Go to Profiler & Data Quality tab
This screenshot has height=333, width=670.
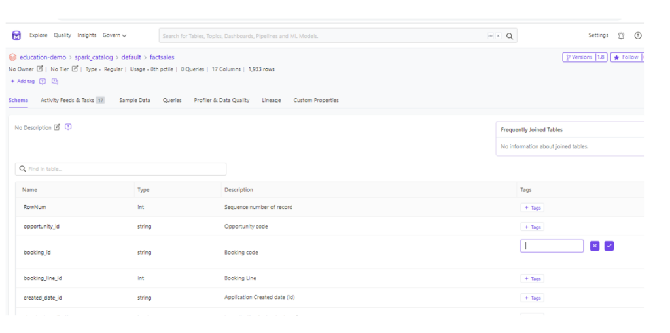tap(221, 101)
